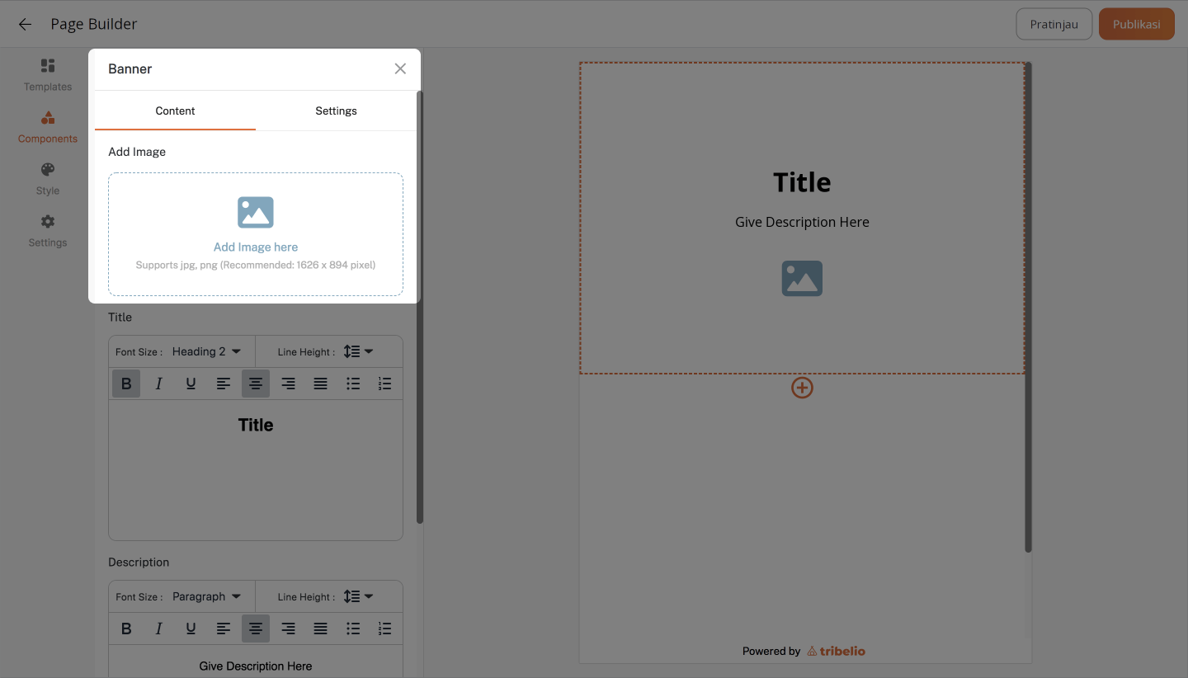The image size is (1188, 678).
Task: Insert numbered list in Description editor
Action: 384,629
